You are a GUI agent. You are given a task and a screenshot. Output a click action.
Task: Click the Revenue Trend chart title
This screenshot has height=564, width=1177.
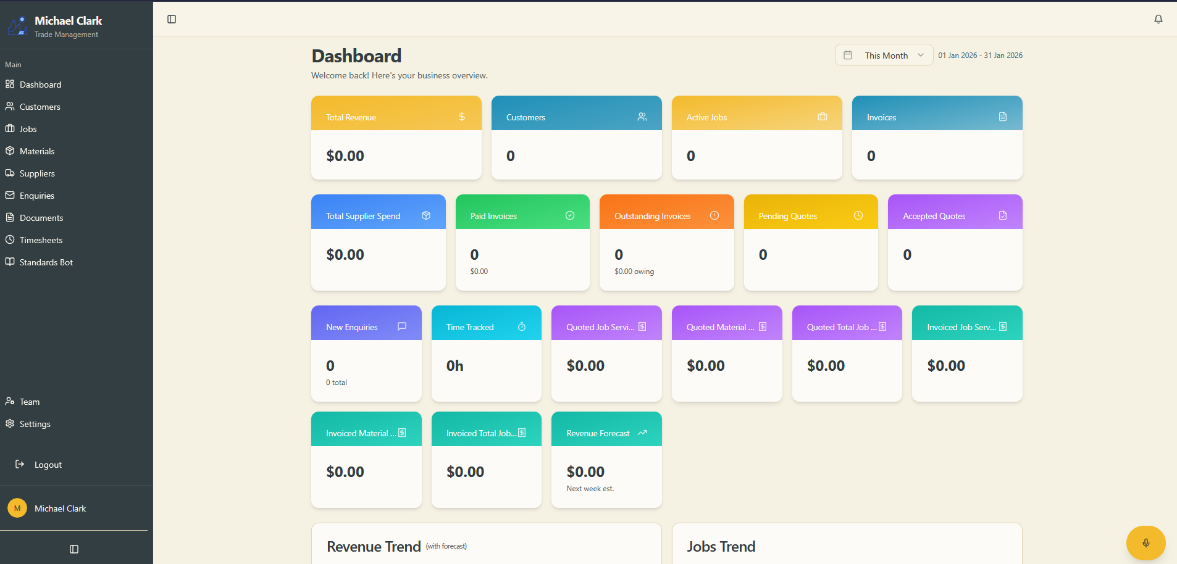pyautogui.click(x=374, y=547)
